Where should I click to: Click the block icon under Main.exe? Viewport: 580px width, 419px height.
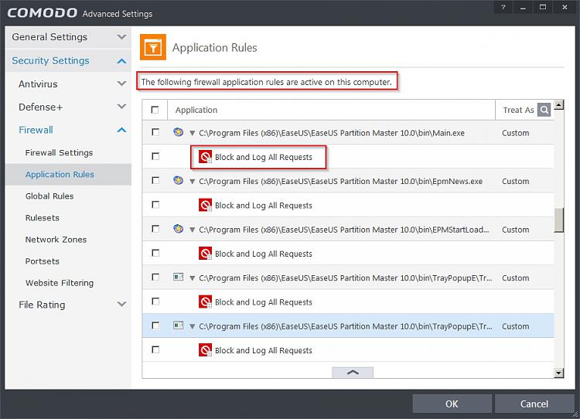click(x=205, y=157)
